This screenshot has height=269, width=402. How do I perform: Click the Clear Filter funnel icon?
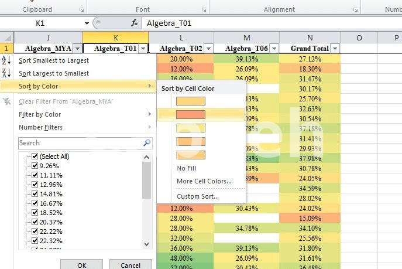pos(6,101)
